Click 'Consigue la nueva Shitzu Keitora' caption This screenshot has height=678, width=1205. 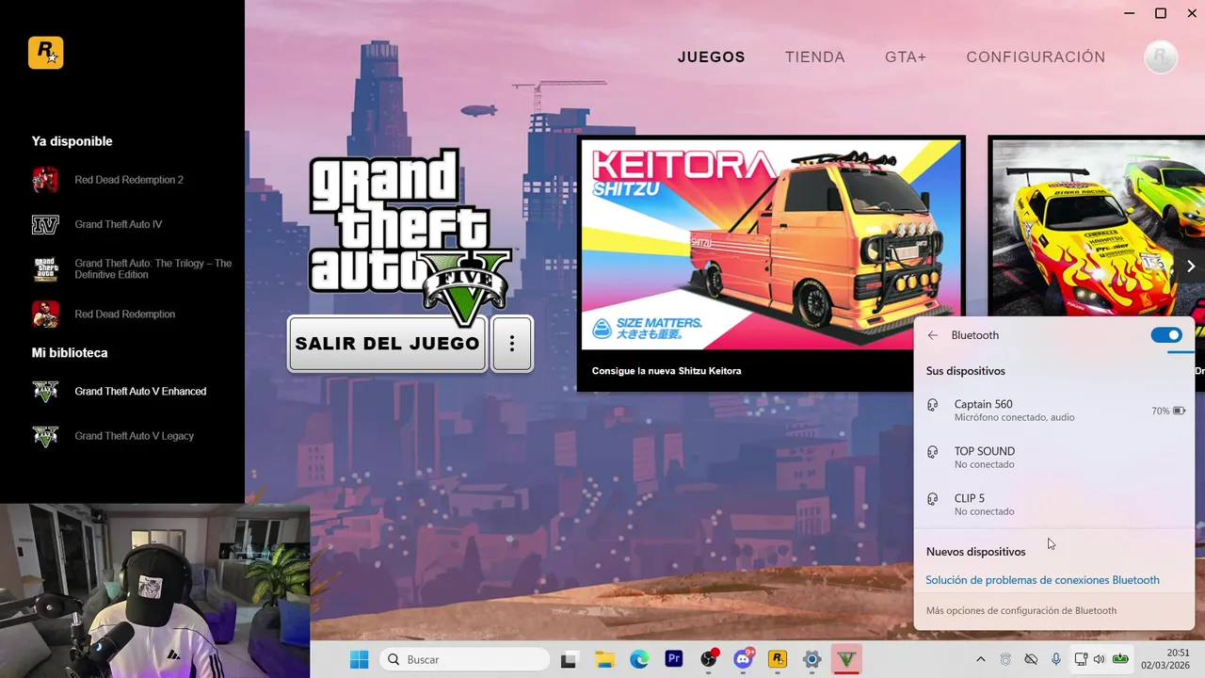coord(667,371)
